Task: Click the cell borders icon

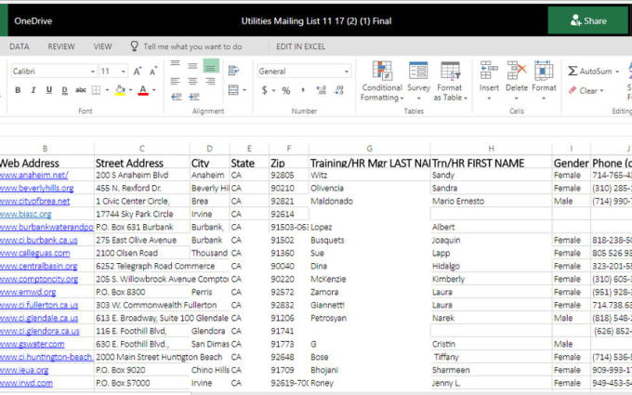Action: coord(96,90)
